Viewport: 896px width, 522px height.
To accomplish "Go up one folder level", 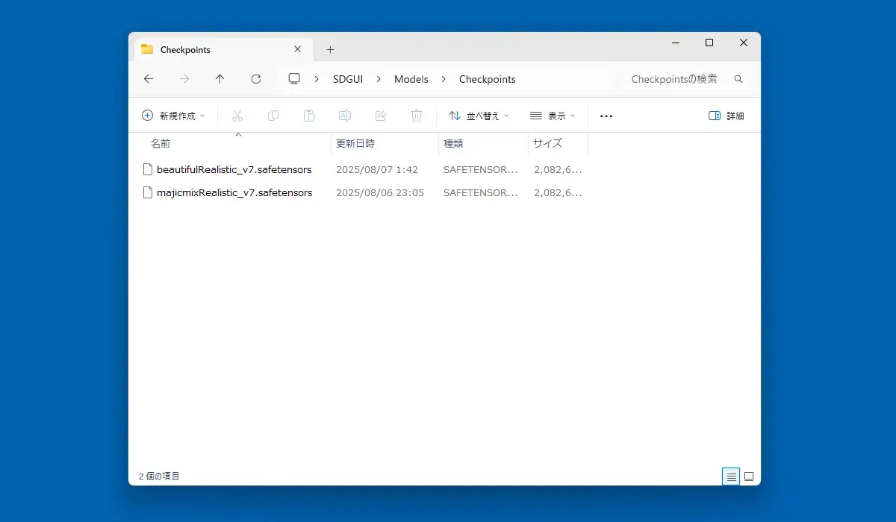I will (x=220, y=79).
